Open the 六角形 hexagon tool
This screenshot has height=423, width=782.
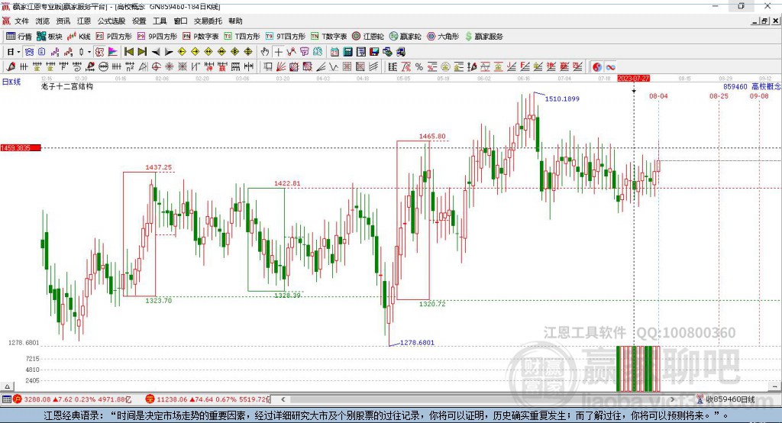[443, 37]
